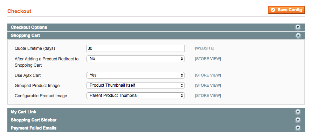Click checkmark icon on Save Config
Image resolution: width=310 pixels, height=139 pixels.
273,10
